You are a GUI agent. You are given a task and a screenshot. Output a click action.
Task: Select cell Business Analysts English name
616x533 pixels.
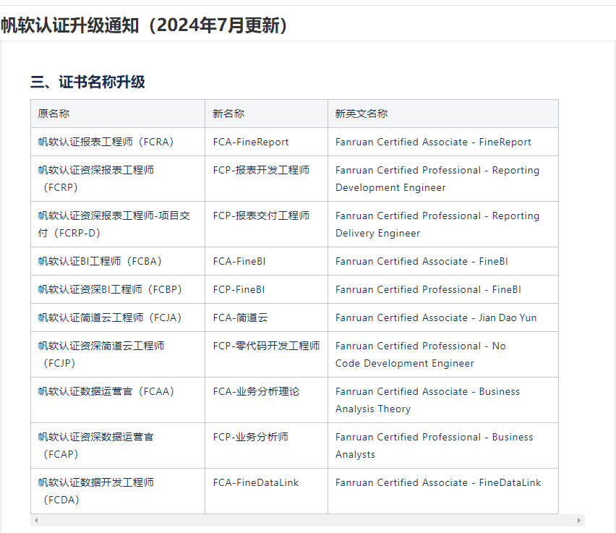click(x=443, y=445)
